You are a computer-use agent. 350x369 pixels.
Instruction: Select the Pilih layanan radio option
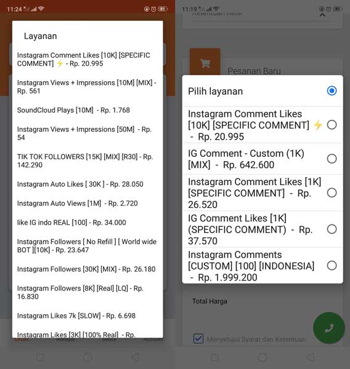coord(332,91)
